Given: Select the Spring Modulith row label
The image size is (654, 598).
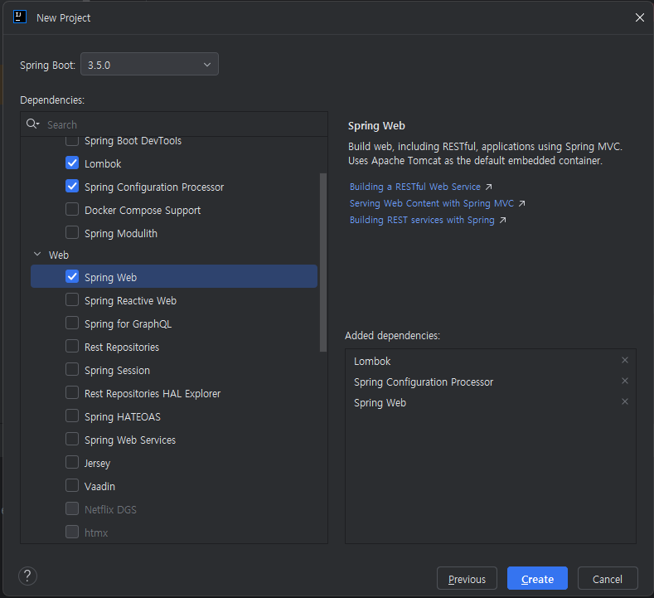Looking at the screenshot, I should pyautogui.click(x=120, y=233).
